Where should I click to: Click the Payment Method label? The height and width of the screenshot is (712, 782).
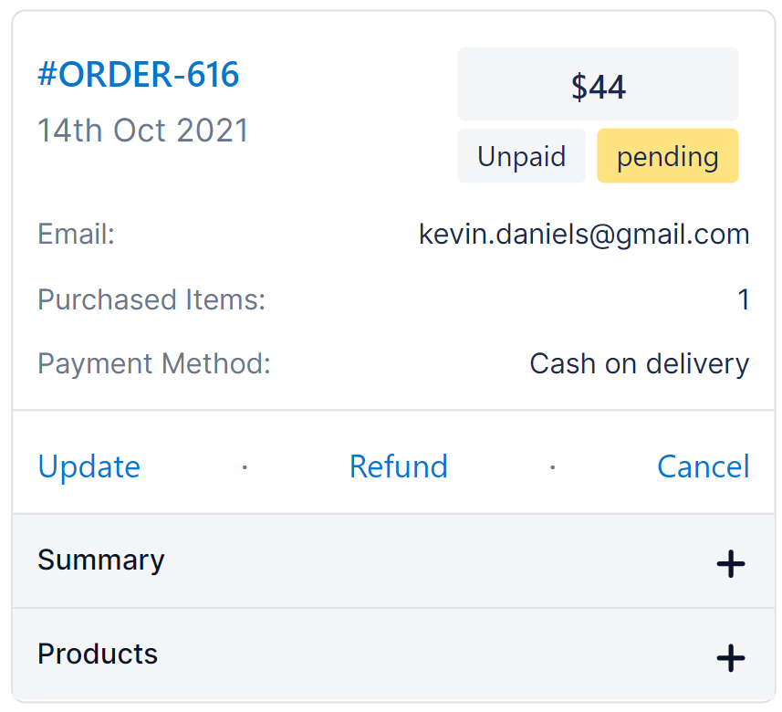pos(154,364)
